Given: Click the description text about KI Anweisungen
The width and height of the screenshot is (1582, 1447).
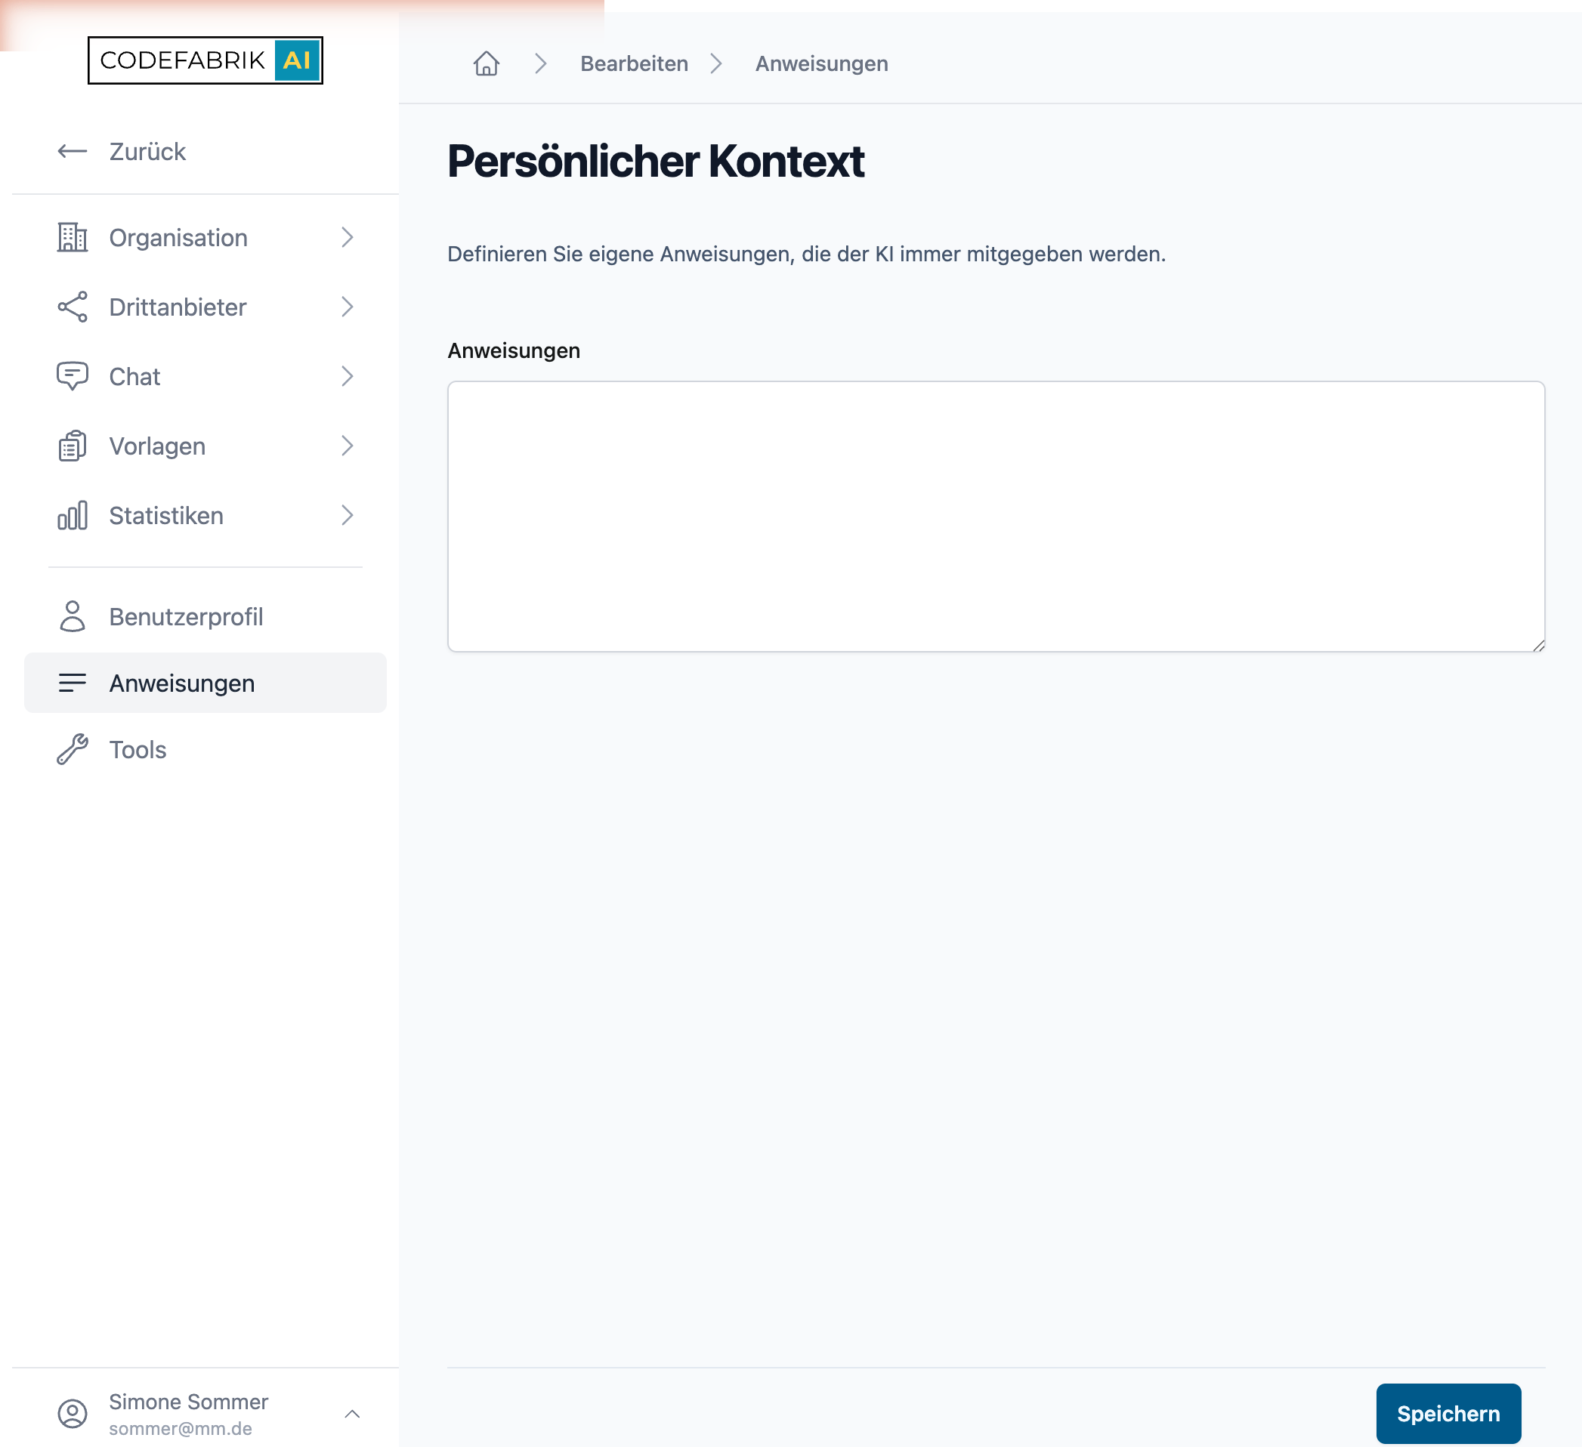Looking at the screenshot, I should point(807,254).
